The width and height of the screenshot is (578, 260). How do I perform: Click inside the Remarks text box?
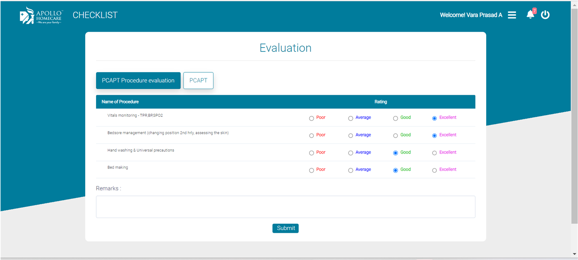pyautogui.click(x=285, y=206)
